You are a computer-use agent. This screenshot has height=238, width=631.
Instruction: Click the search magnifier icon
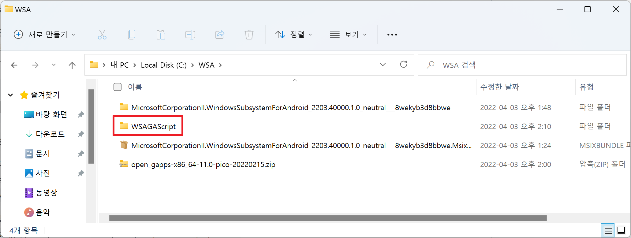coord(431,65)
